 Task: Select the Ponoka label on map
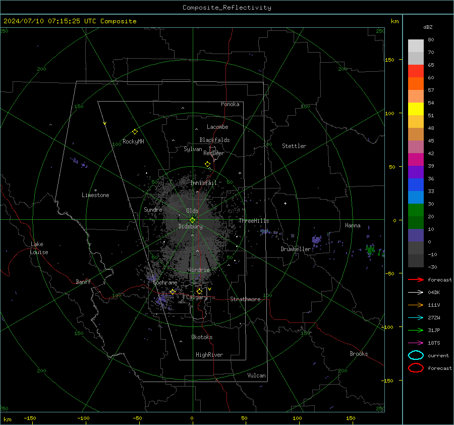(x=230, y=104)
